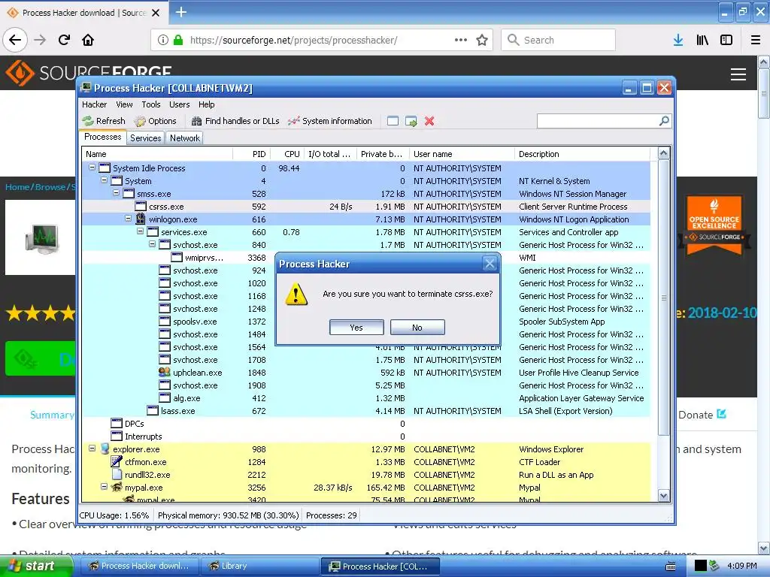Click the search magnifier in Process Hacker
The image size is (770, 577).
tap(664, 121)
